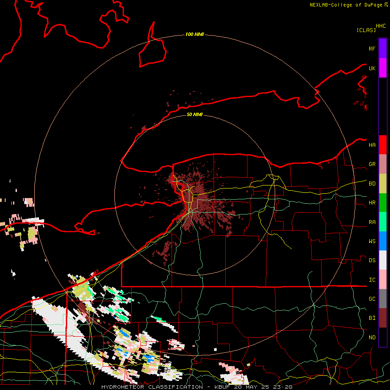Click the BI brown legend swatch
This screenshot has height=390, width=390.
tap(383, 318)
